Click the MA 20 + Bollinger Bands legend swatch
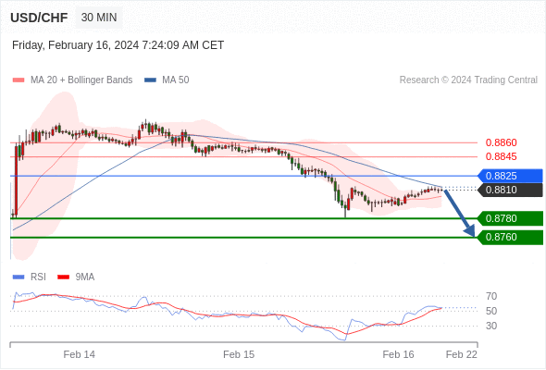546x370 pixels. click(x=19, y=80)
